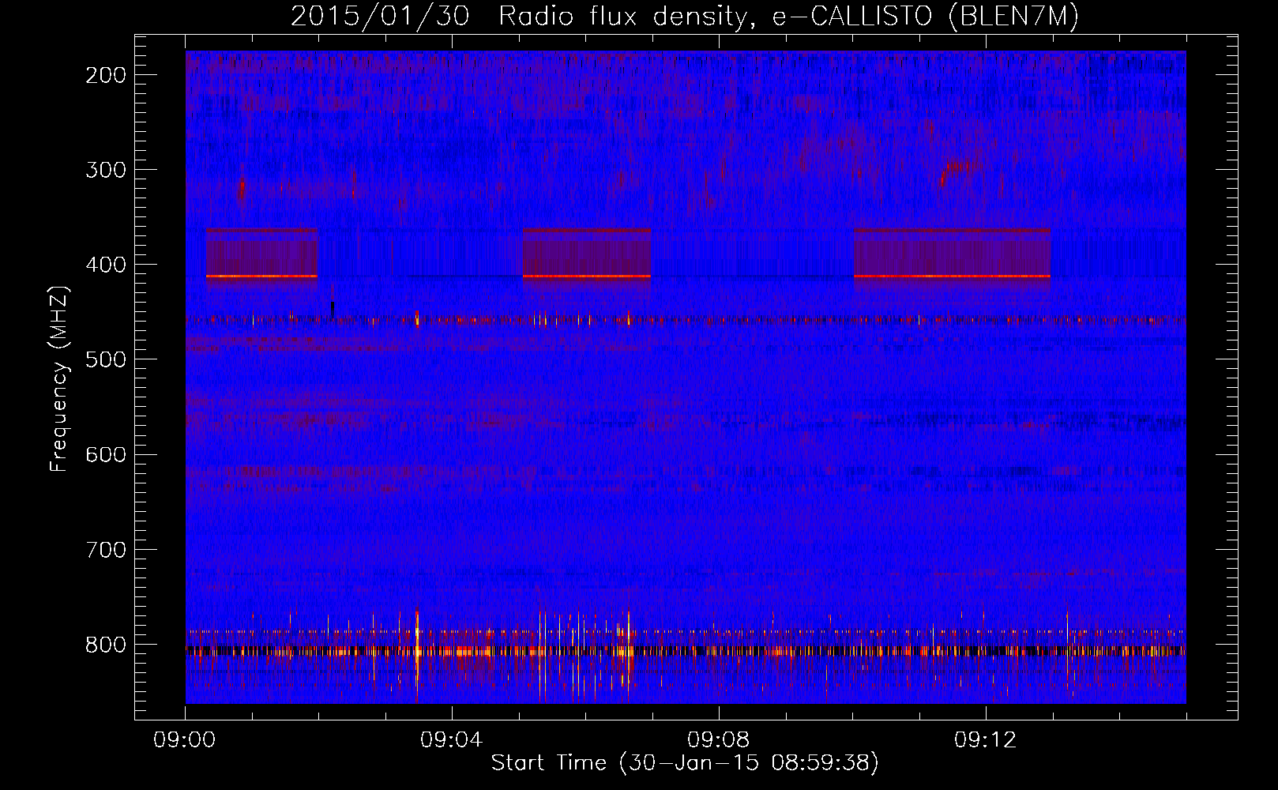
Task: Click the 09:12 time tick label
Action: point(986,740)
